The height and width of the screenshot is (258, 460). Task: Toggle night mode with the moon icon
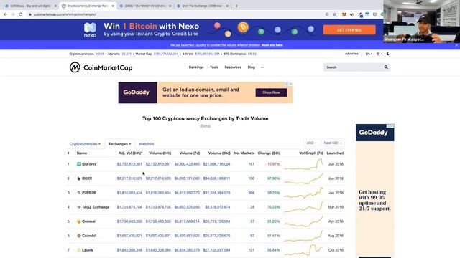coord(388,54)
